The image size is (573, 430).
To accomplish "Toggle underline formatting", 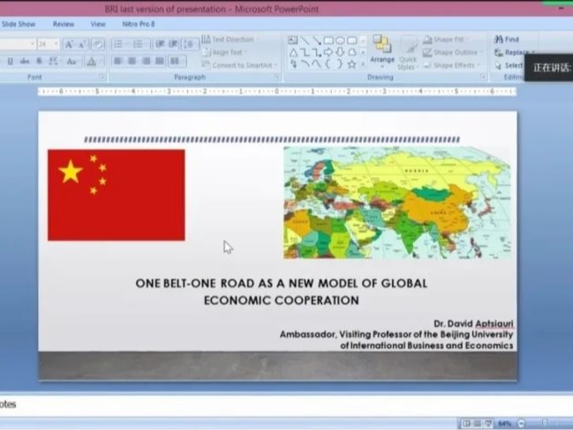I will click(10, 61).
